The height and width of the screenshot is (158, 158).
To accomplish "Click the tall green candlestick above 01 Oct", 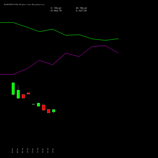I will pos(13,88).
